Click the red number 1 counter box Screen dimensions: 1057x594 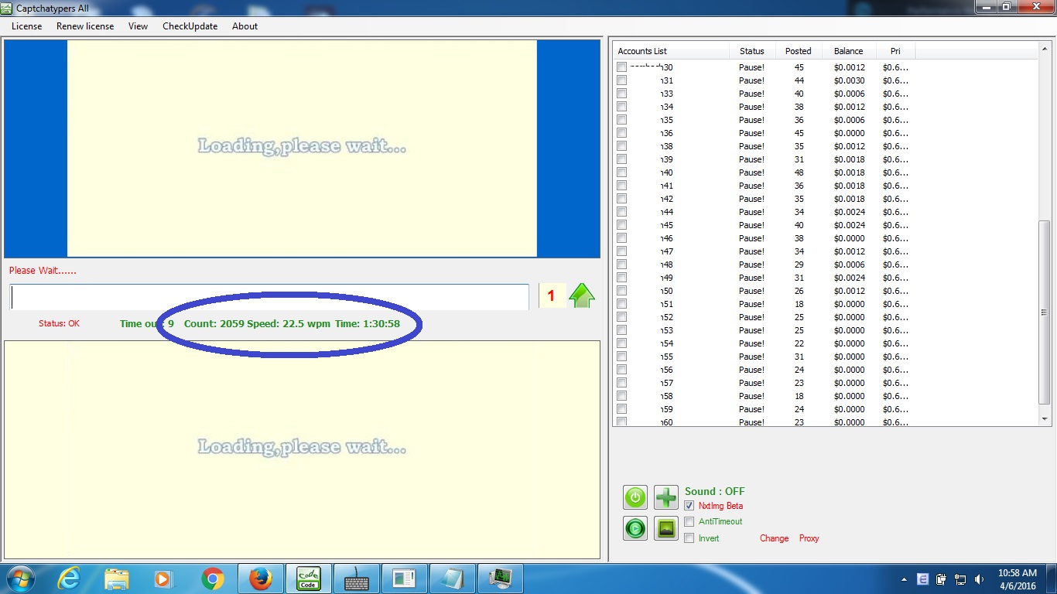pos(552,295)
